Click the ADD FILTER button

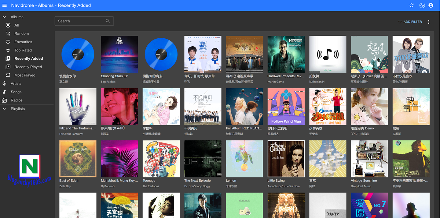(410, 22)
